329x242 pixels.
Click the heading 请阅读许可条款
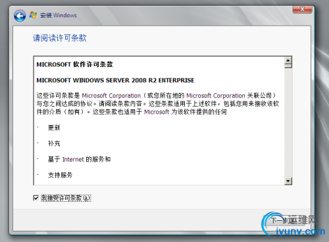pyautogui.click(x=60, y=38)
